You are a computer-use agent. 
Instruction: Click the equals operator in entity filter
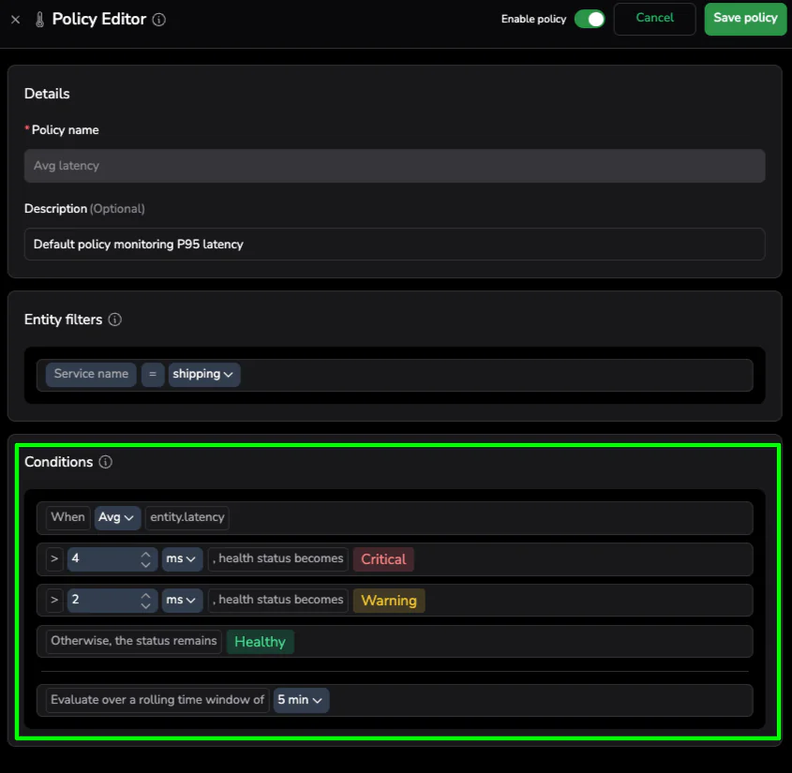click(x=152, y=375)
